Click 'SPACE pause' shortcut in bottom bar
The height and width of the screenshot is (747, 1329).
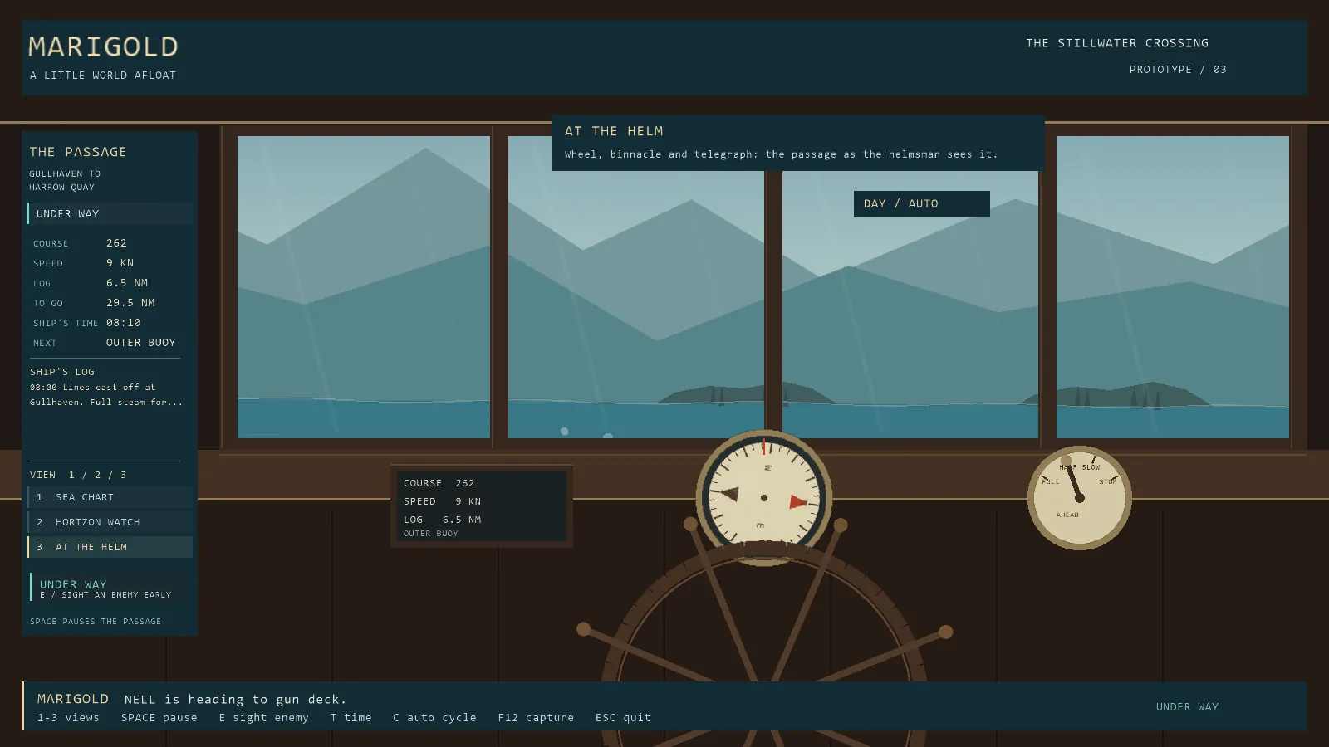point(159,718)
